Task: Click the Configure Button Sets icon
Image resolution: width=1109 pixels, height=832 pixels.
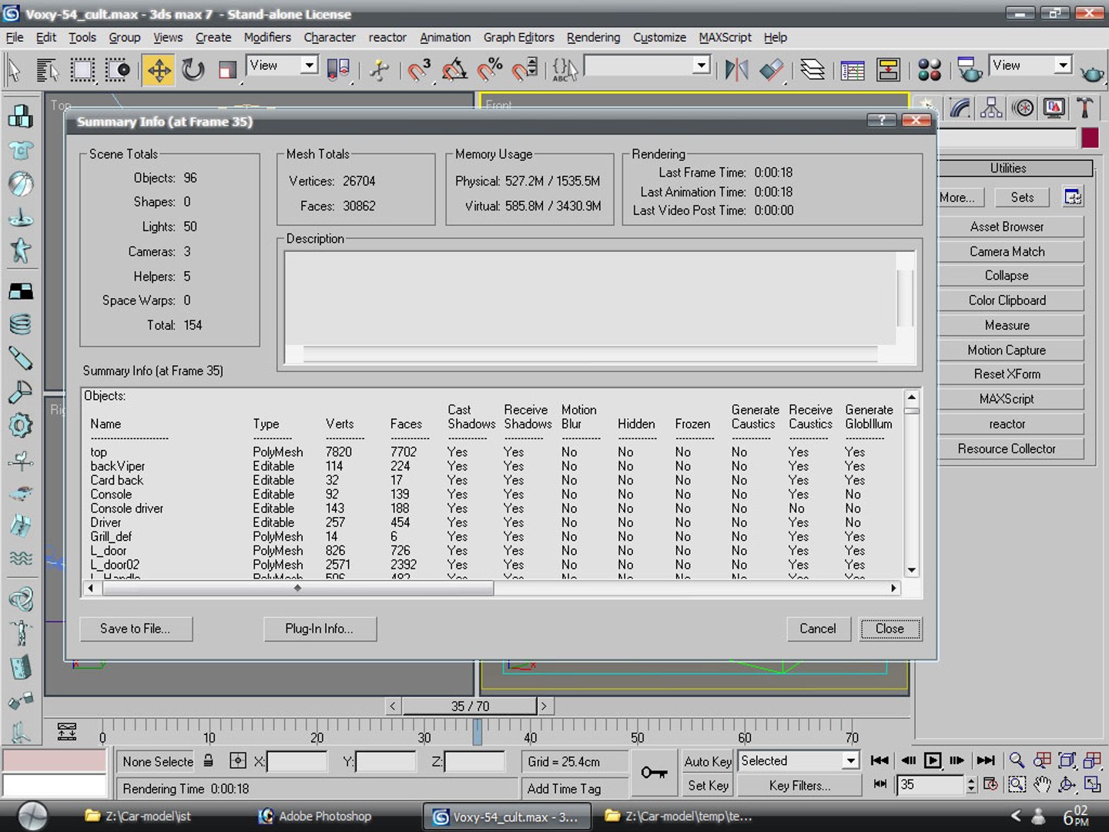Action: click(1073, 197)
